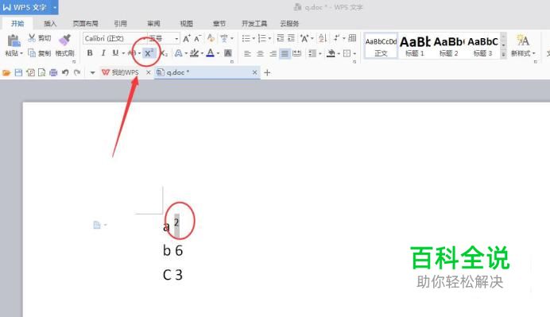
Task: Decrease paragraph indent
Action: 281,38
